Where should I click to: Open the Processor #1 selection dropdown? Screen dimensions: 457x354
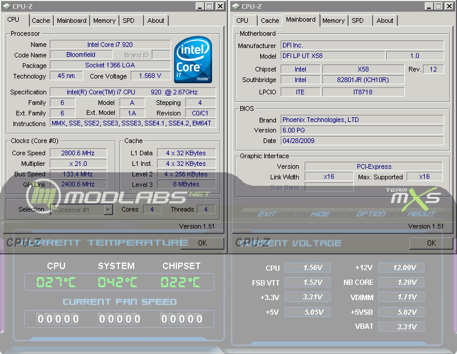coord(108,210)
